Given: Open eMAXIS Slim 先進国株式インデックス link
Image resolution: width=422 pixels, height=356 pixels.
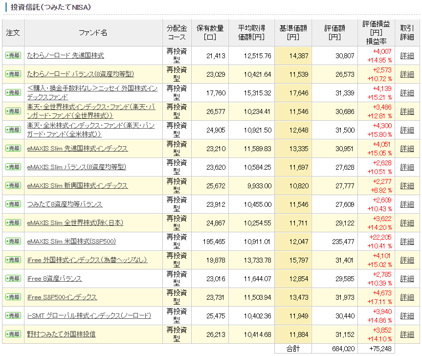Looking at the screenshot, I should point(78,148).
